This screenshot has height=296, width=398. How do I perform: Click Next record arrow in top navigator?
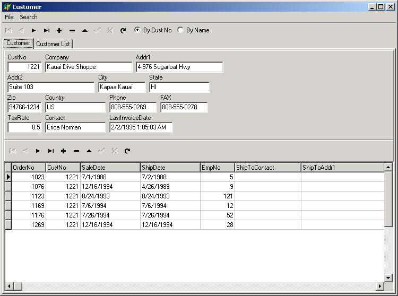(33, 31)
